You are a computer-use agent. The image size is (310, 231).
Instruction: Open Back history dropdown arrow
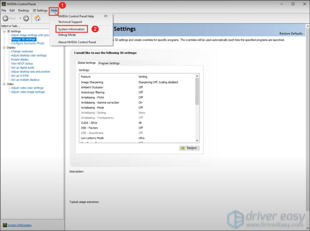coord(20,18)
